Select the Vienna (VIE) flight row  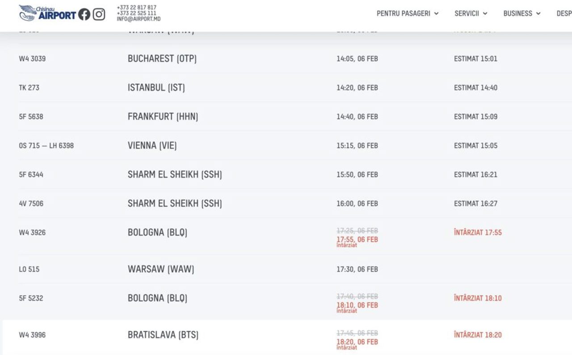(x=152, y=146)
